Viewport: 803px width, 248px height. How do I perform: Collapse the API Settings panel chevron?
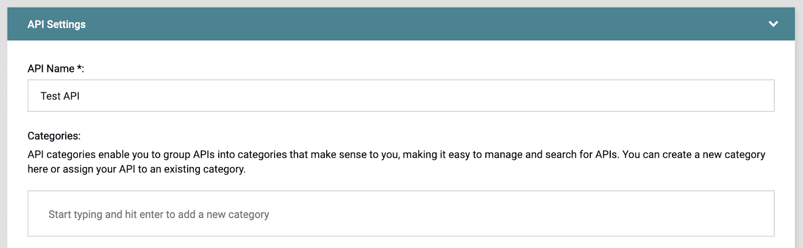coord(773,24)
